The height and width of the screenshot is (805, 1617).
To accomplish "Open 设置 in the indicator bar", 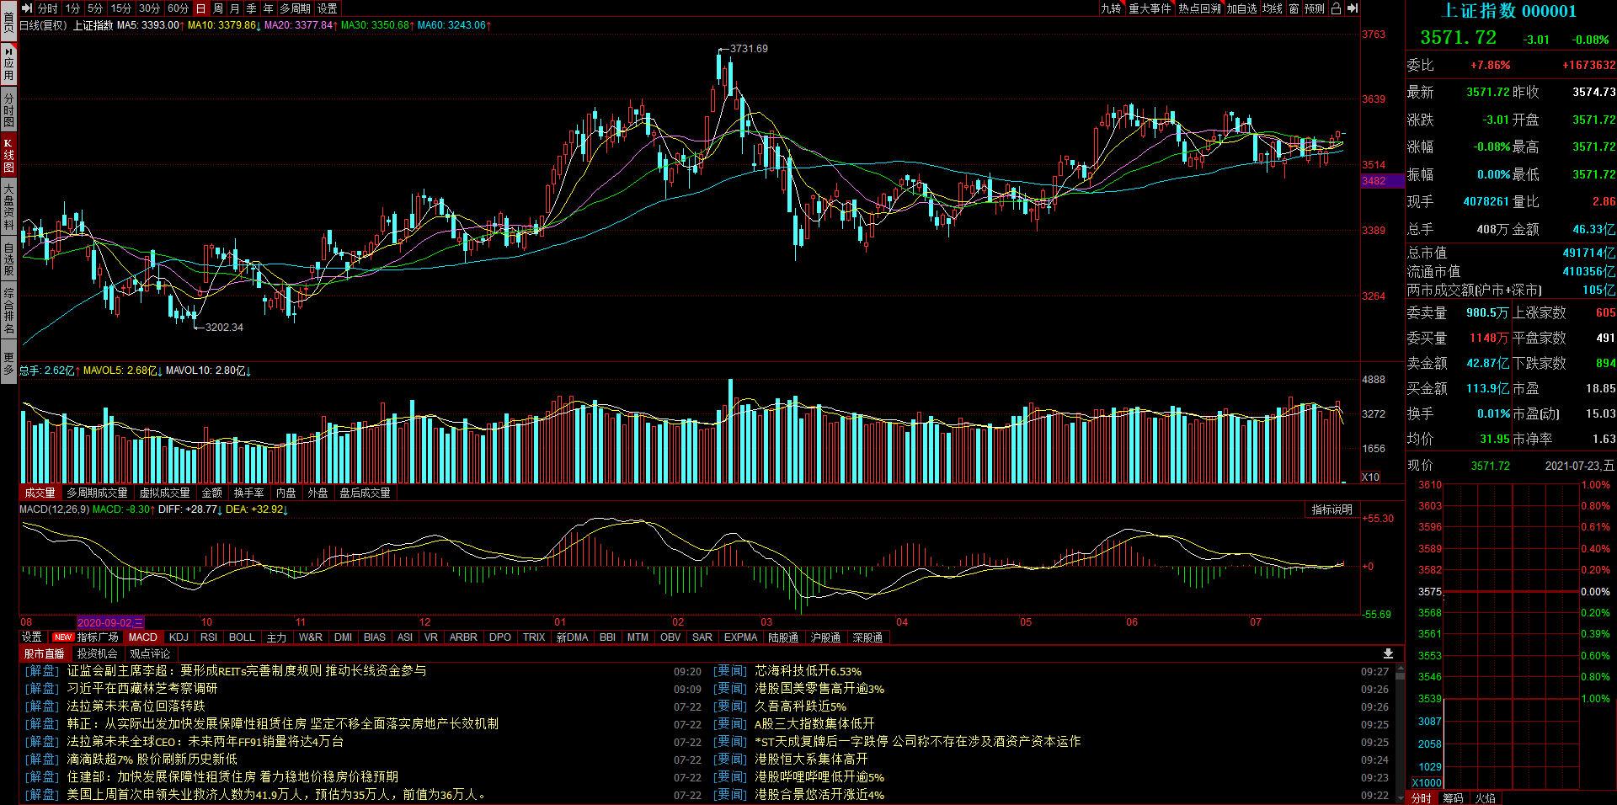I will [x=32, y=637].
